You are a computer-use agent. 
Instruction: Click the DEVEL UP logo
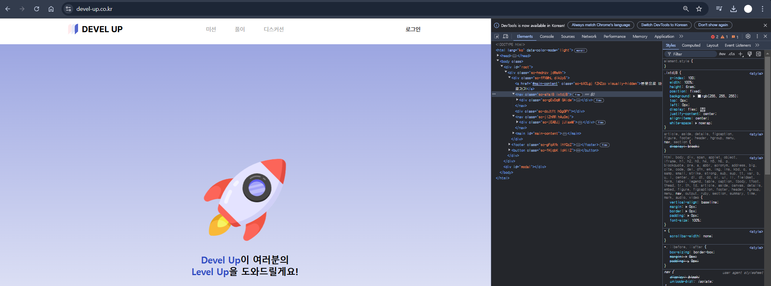95,29
